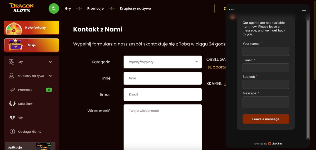
Task: Click the Obsługa klienta question mark icon
Action: click(x=12, y=132)
